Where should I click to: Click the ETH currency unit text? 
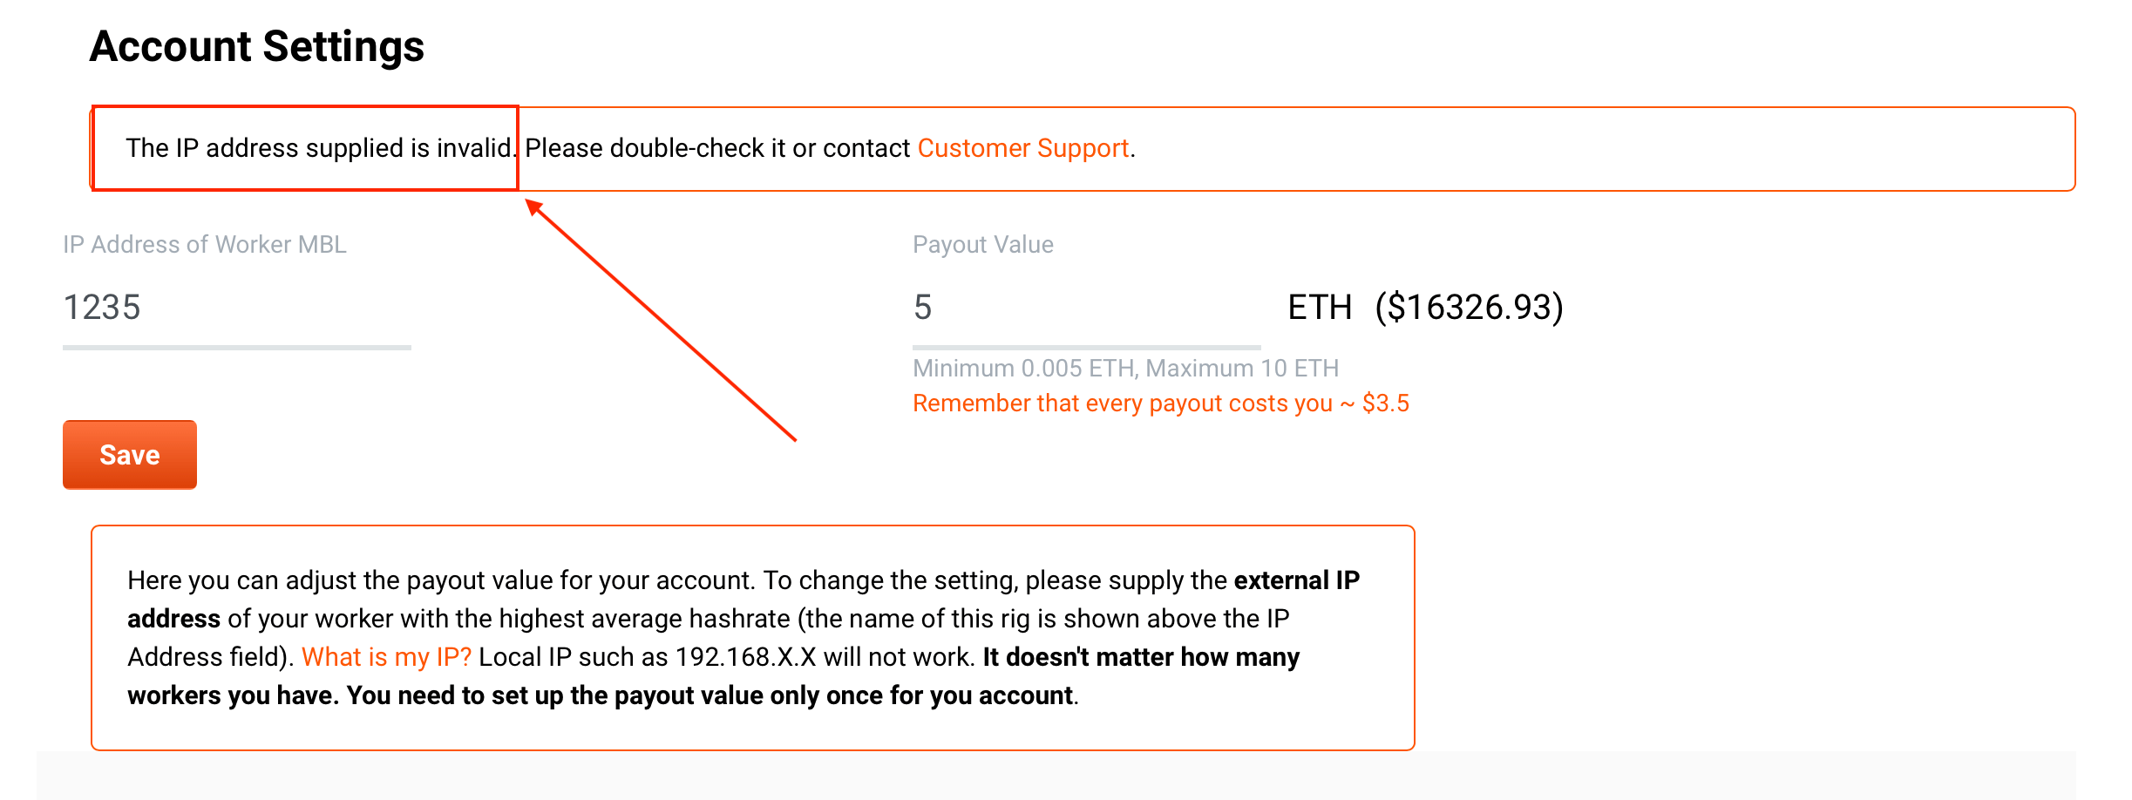point(1319,308)
